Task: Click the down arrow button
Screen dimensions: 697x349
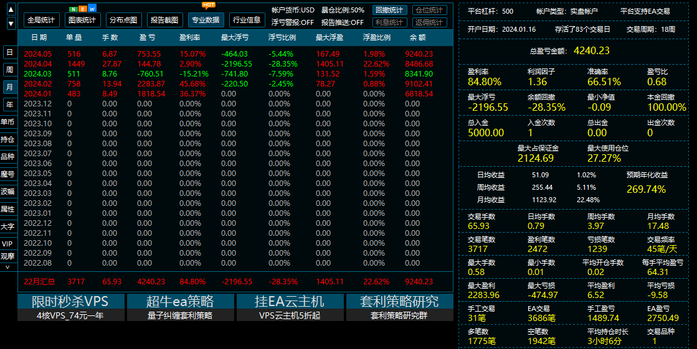Action: pyautogui.click(x=11, y=24)
